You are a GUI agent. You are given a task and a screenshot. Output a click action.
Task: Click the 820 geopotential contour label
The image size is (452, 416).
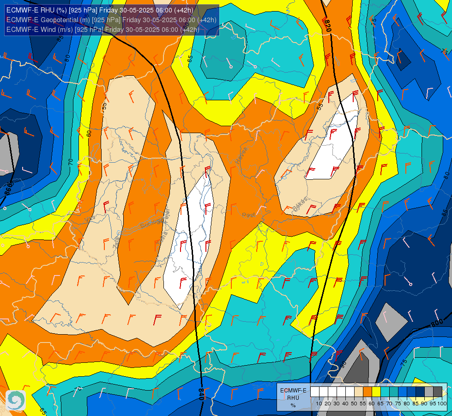click(328, 26)
